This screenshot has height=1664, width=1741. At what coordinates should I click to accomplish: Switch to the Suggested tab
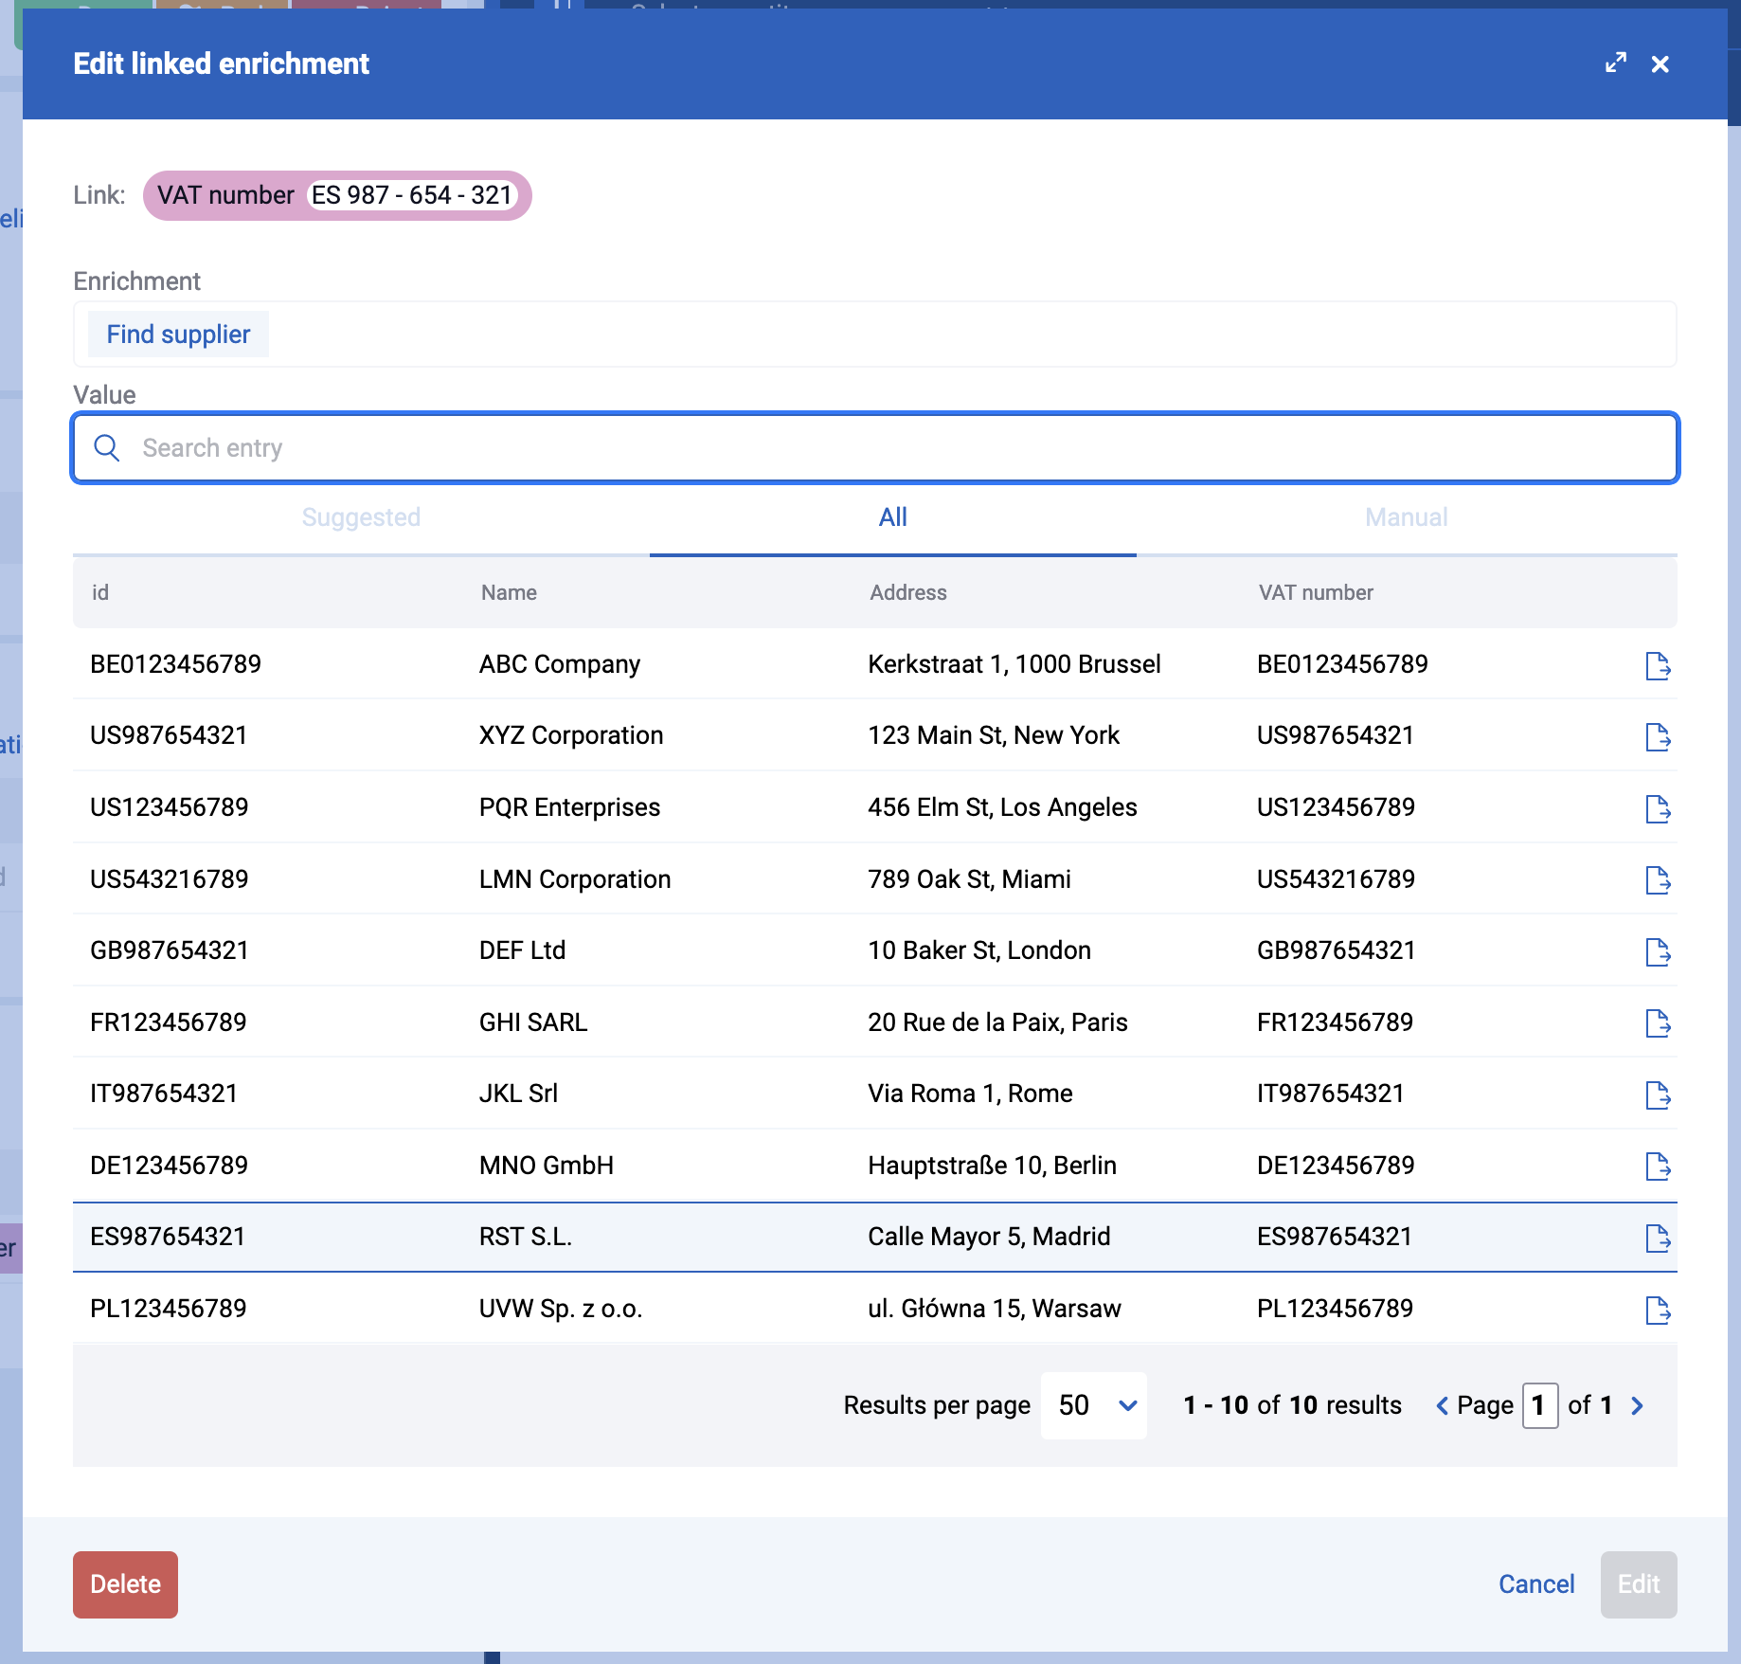click(361, 517)
